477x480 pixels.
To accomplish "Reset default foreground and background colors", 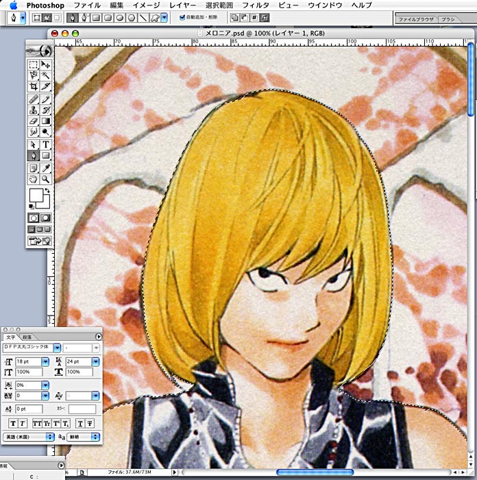I will coord(32,206).
